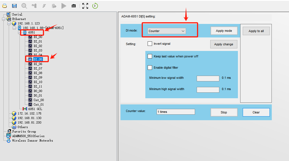
Task: Select the 6051 GCL tree item
Action: click(x=35, y=109)
